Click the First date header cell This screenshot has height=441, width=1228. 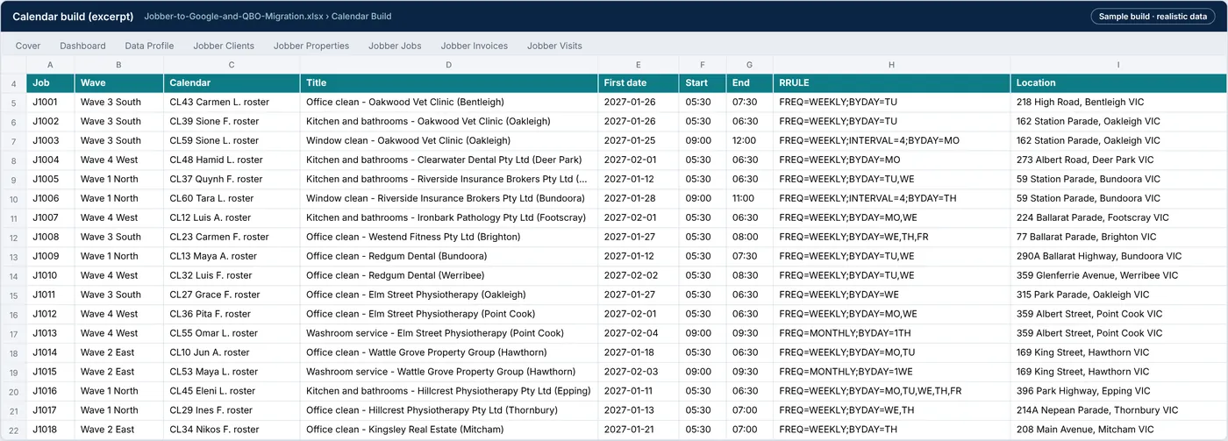point(639,83)
